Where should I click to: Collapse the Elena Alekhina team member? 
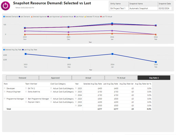[26, 92]
